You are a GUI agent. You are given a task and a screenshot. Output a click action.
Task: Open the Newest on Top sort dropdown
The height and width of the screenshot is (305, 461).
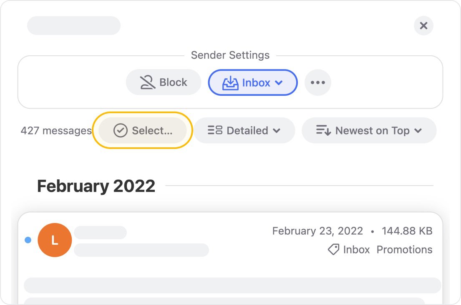(x=369, y=131)
